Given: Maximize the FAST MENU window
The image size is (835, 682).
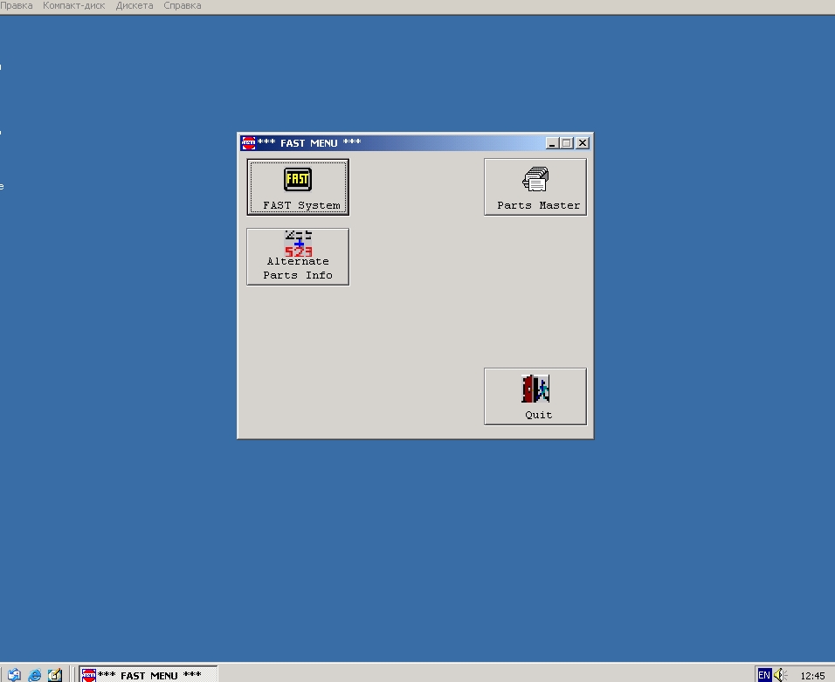Looking at the screenshot, I should tap(567, 143).
